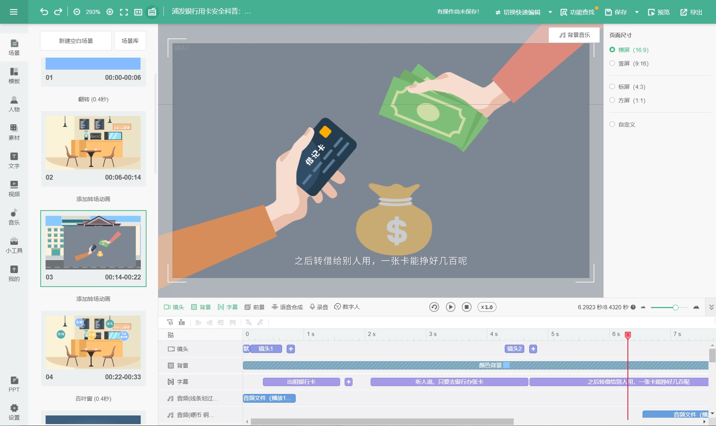716x426 pixels.
Task: Undo the last action
Action: 44,12
